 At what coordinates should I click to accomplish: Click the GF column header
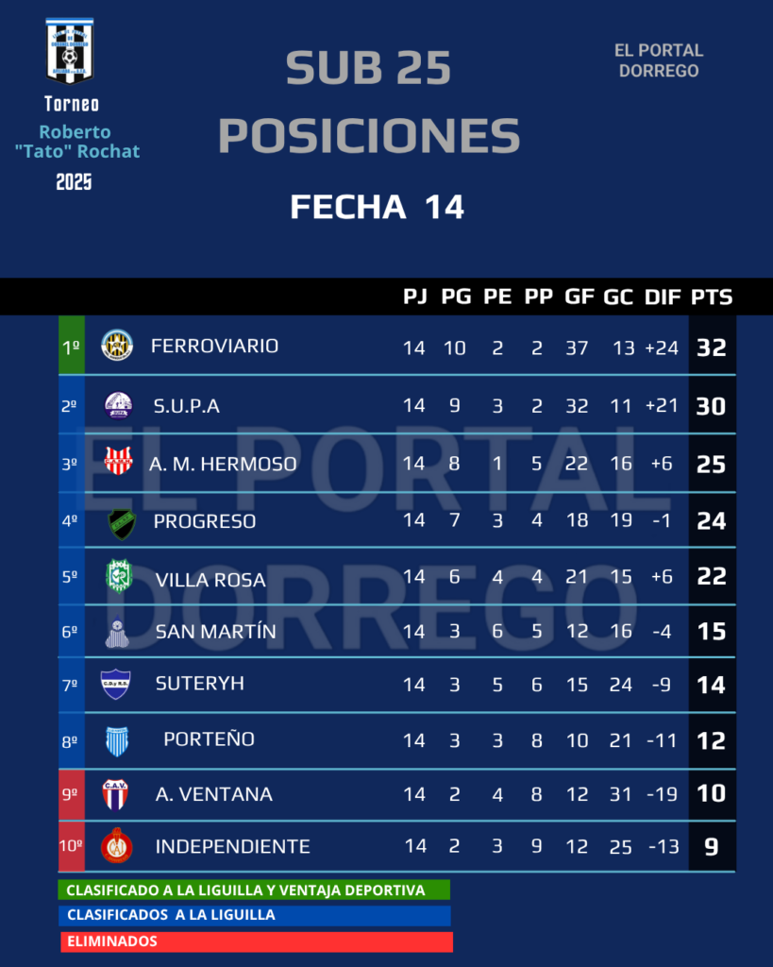tap(579, 297)
